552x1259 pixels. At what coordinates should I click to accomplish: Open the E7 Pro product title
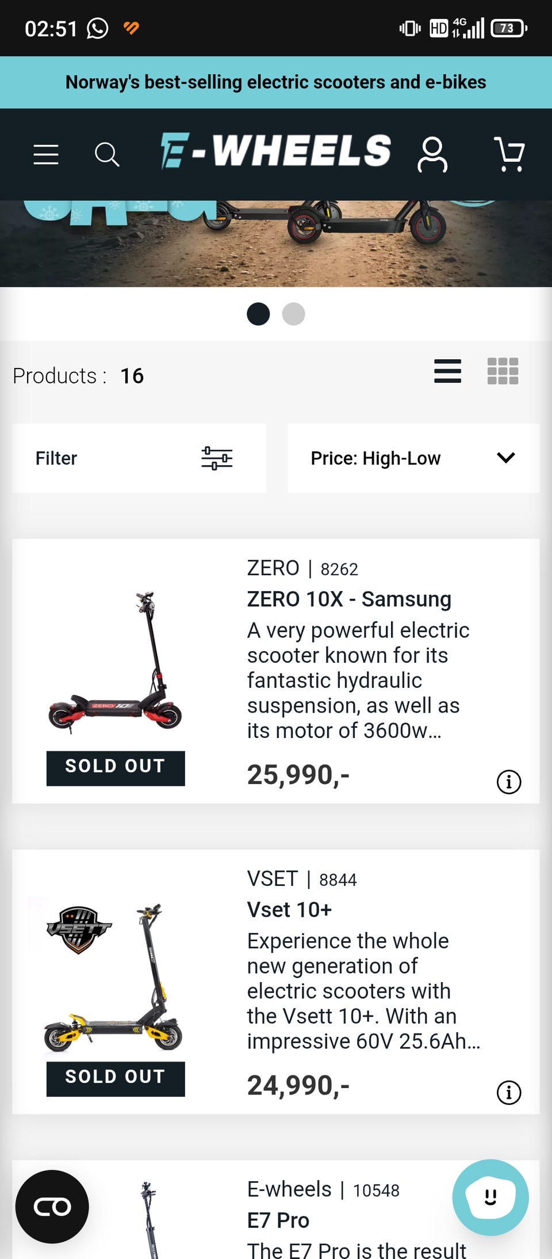278,1220
